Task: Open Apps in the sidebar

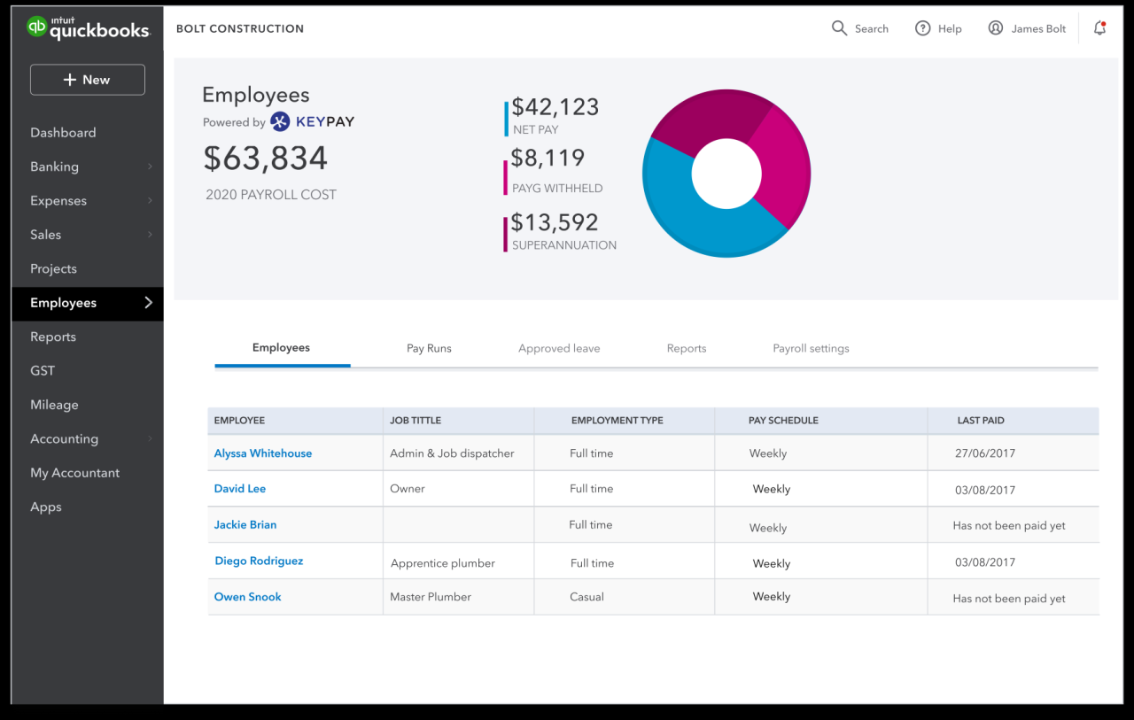Action: point(46,507)
